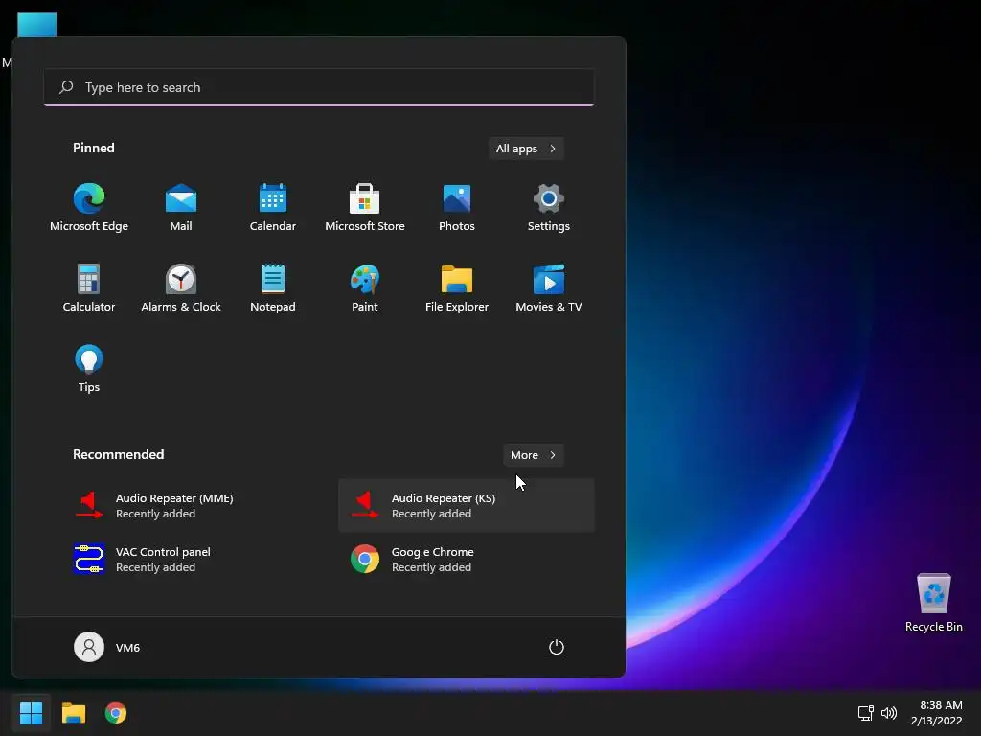
Task: Open Google Chrome from the taskbar
Action: click(x=116, y=713)
